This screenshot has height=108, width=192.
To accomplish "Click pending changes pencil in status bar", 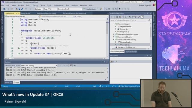I will tap(114, 86).
